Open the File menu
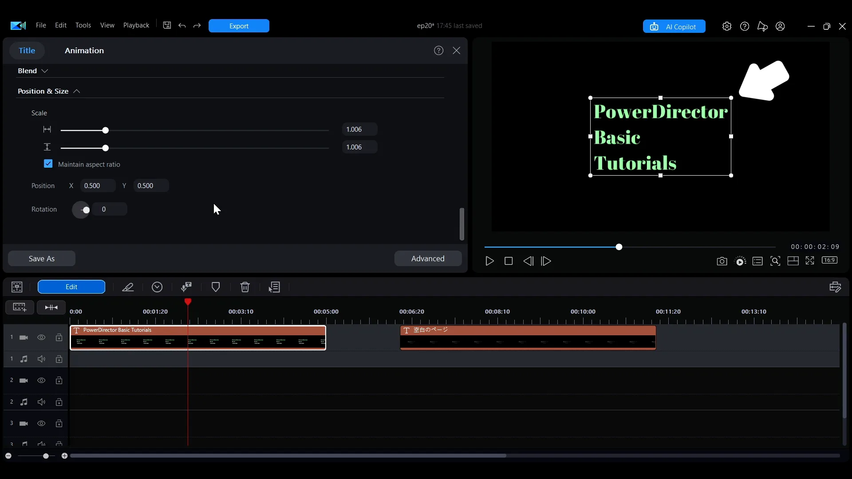Screen dimensions: 852x479 (x=41, y=25)
